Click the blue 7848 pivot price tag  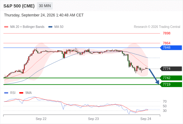coord(171,48)
